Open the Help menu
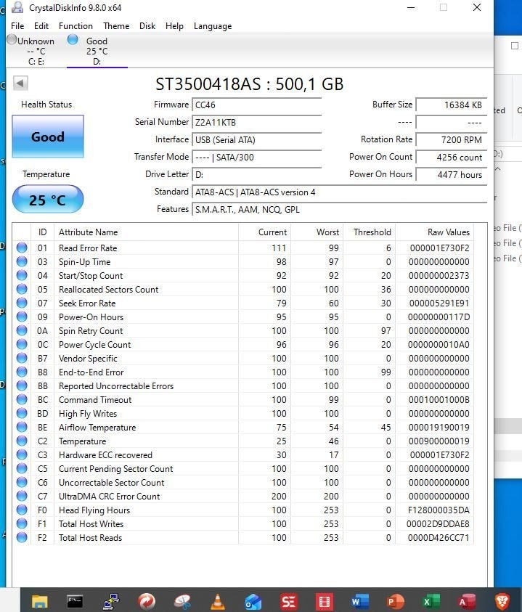Image resolution: width=522 pixels, height=612 pixels. coord(174,26)
